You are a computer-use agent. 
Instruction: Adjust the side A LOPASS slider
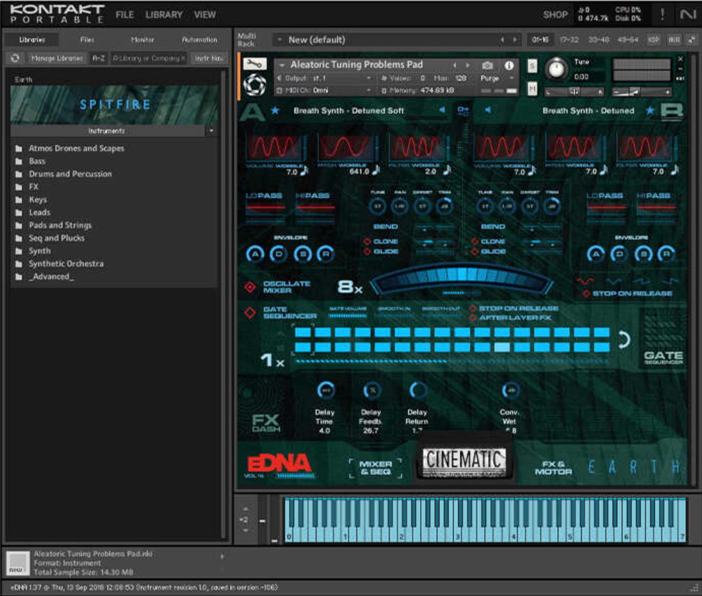pyautogui.click(x=265, y=207)
